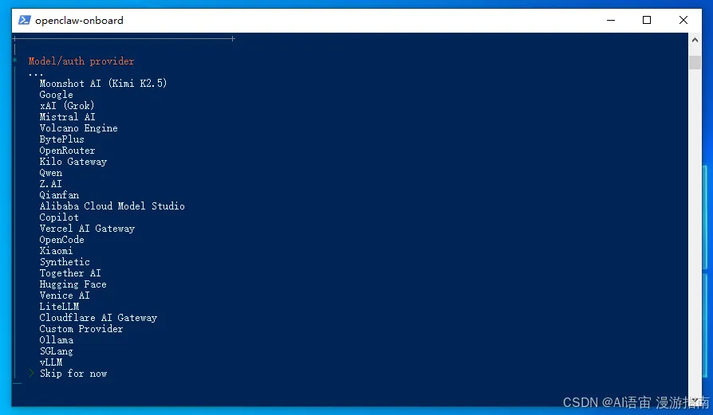Pick the Kilo Gateway row
The height and width of the screenshot is (415, 713).
(73, 162)
